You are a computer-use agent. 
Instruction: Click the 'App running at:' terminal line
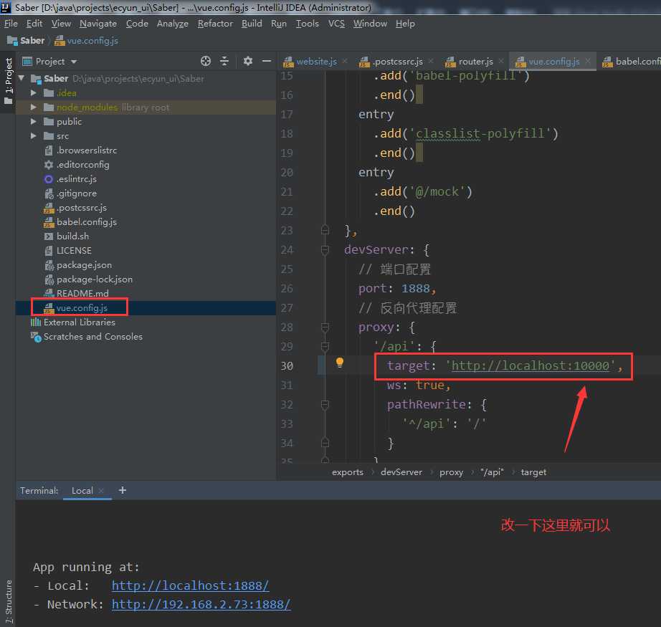click(x=86, y=567)
